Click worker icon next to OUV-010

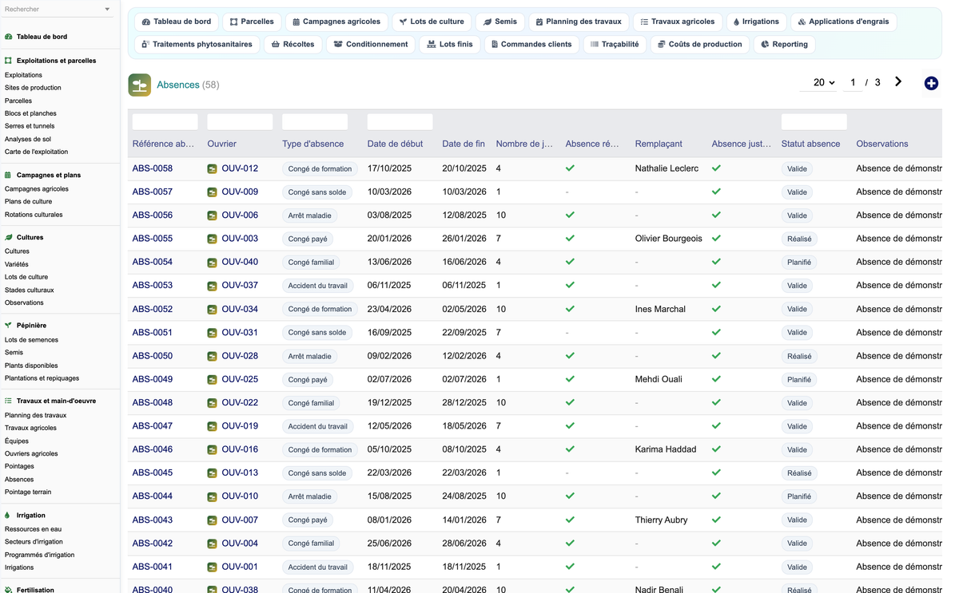212,496
